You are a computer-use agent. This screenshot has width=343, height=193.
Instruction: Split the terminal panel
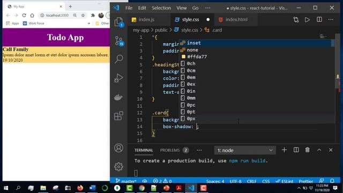click(296, 150)
